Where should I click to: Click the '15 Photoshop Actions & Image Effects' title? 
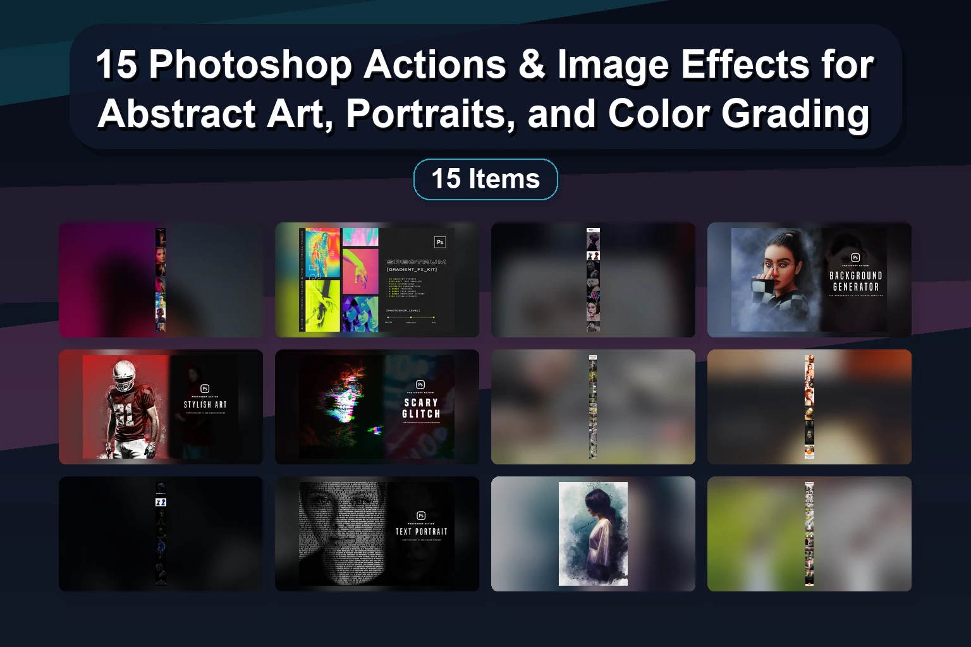485,88
